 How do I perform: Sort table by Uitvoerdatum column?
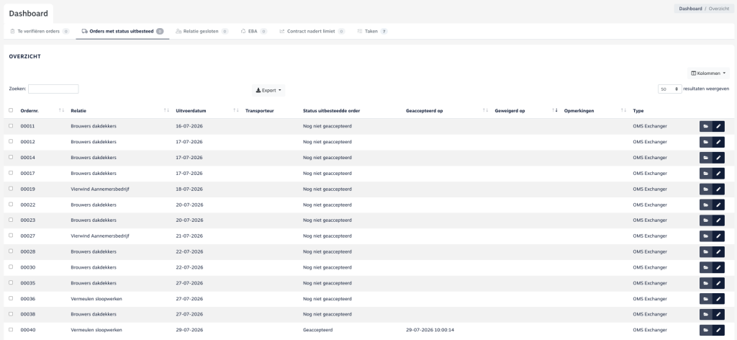236,110
